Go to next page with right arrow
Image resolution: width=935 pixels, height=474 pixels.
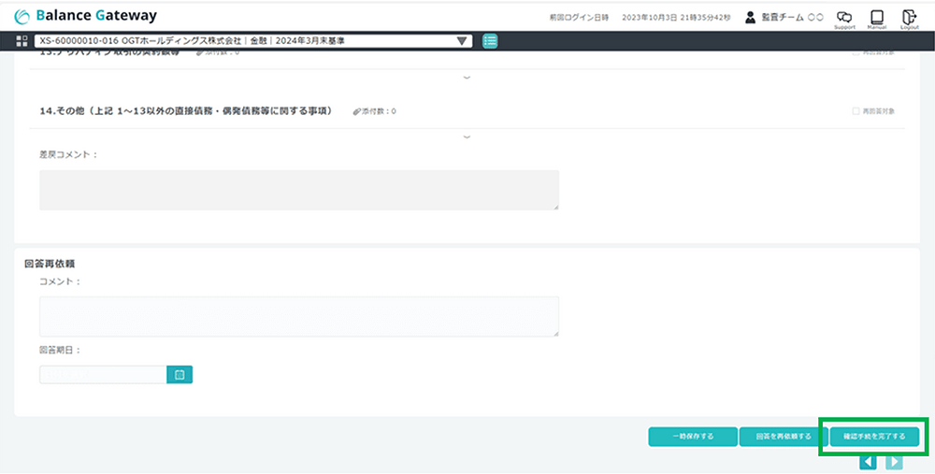click(x=894, y=461)
